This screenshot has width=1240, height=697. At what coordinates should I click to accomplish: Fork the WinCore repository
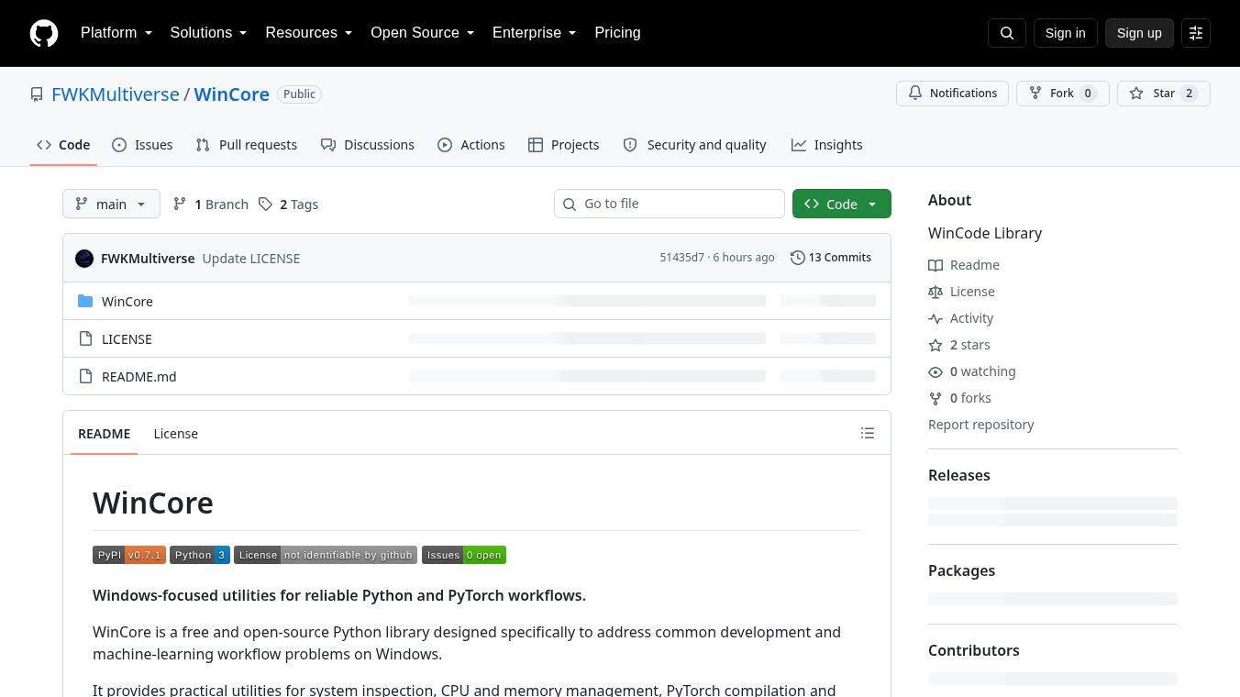(1062, 94)
